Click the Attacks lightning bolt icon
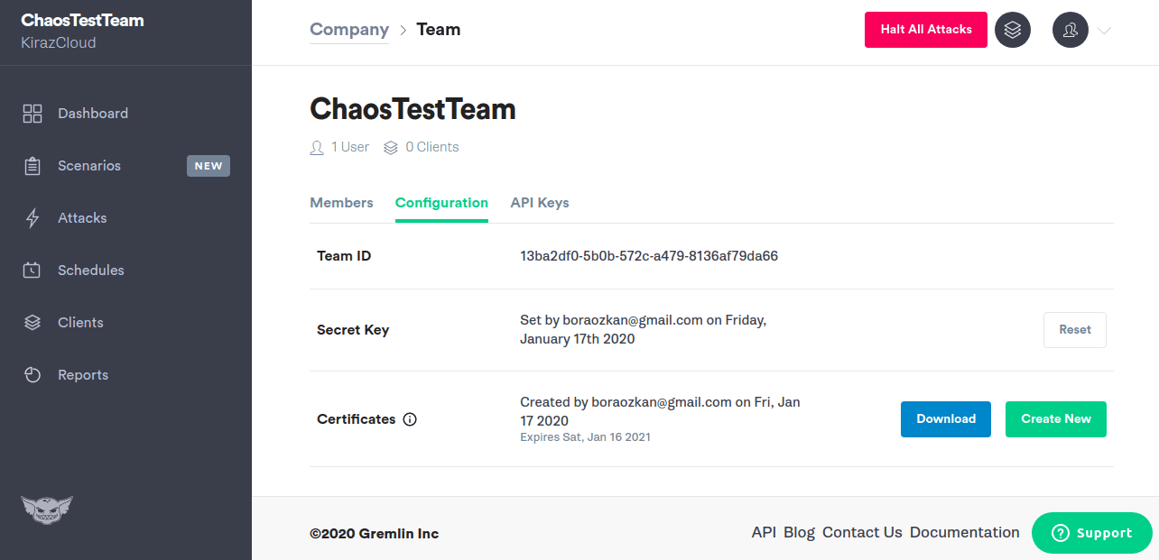 [32, 218]
